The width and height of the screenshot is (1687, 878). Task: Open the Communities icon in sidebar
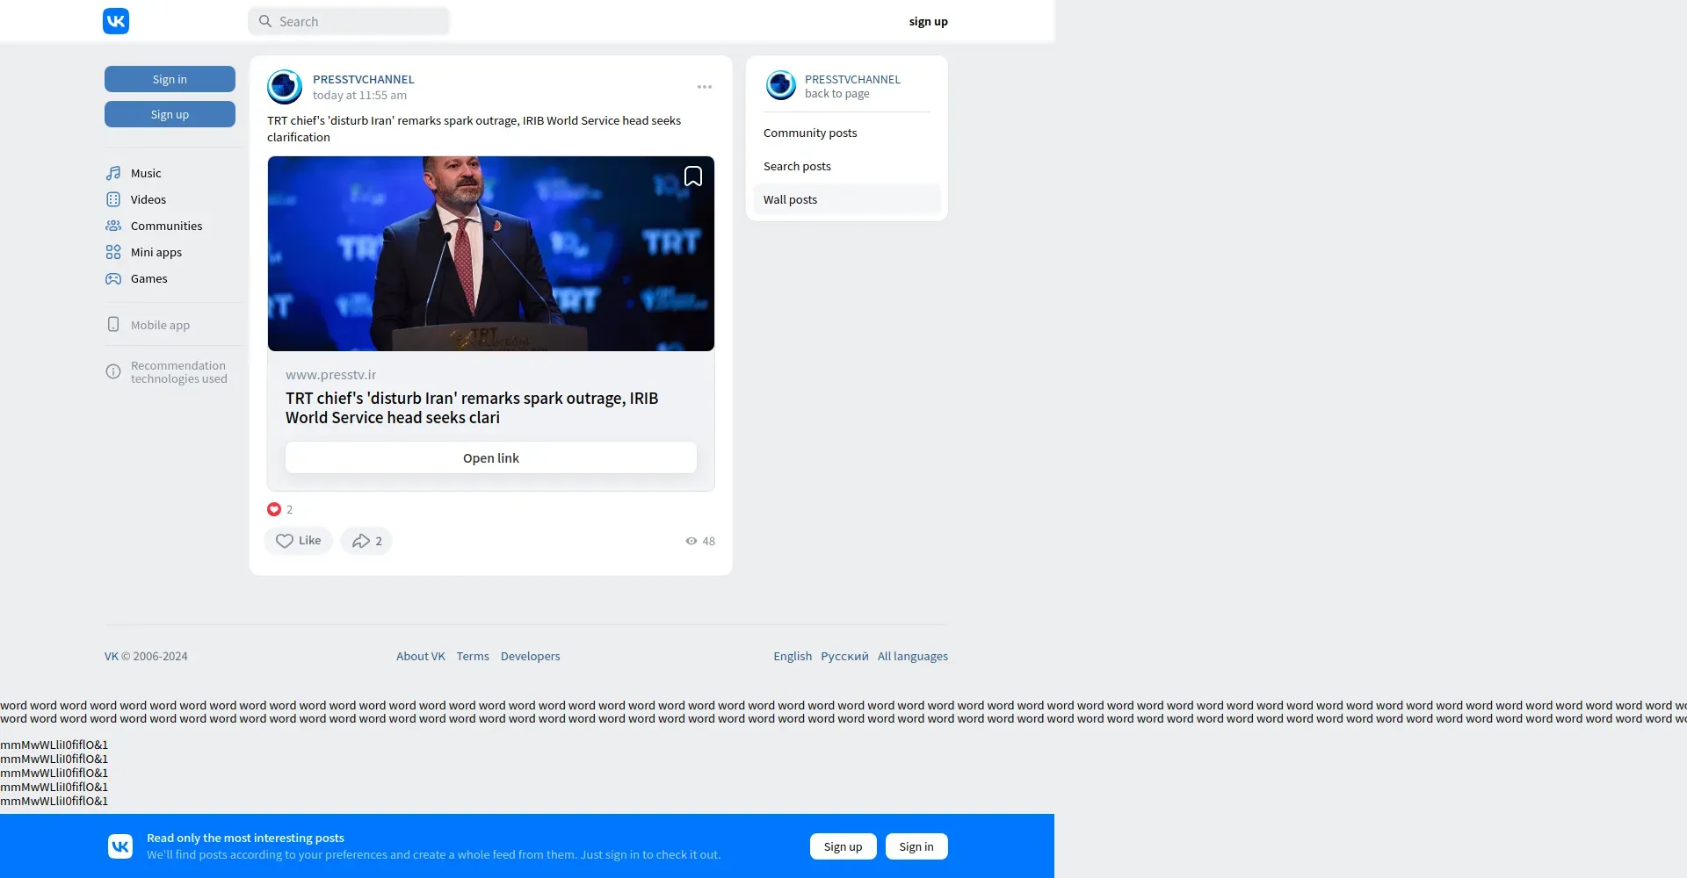[113, 226]
